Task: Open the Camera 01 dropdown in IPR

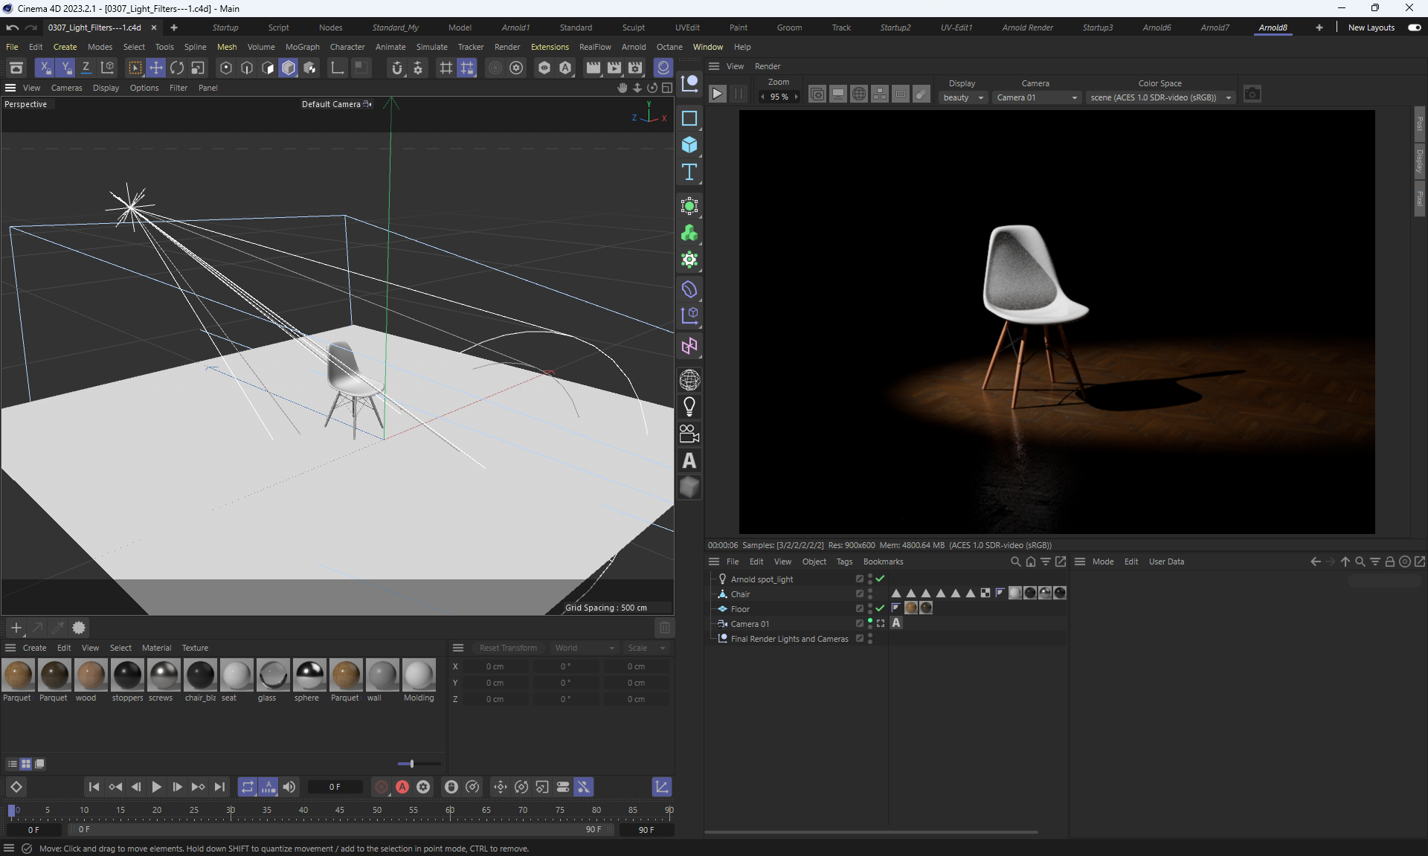Action: click(1036, 97)
